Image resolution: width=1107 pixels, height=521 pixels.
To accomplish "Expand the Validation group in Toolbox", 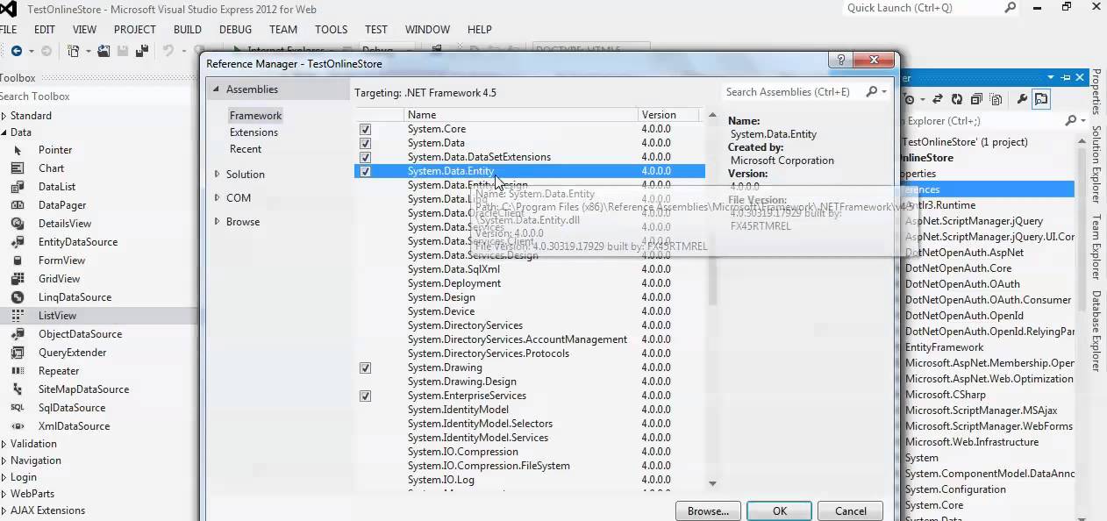I will [x=4, y=444].
